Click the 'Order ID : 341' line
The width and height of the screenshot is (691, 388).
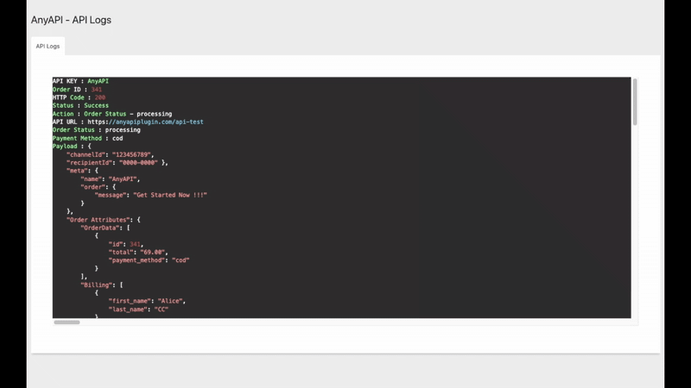click(77, 90)
